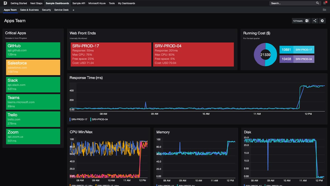Open Next Steps menu
This screenshot has height=186, width=330.
pos(36,3)
